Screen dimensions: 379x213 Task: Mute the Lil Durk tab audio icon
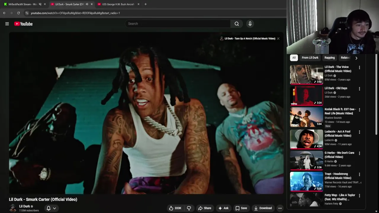(87, 4)
